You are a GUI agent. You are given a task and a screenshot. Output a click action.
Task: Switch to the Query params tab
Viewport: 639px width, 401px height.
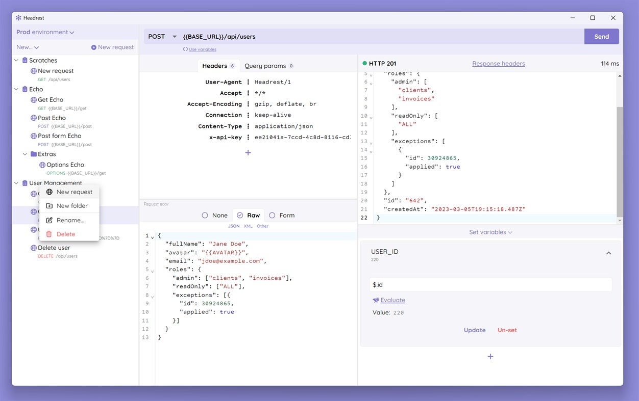[268, 66]
